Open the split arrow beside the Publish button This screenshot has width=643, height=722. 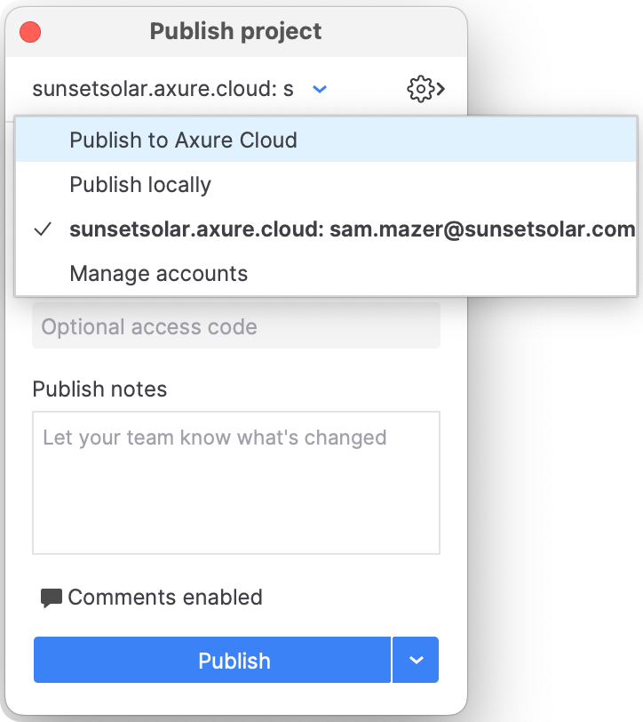[x=416, y=660]
